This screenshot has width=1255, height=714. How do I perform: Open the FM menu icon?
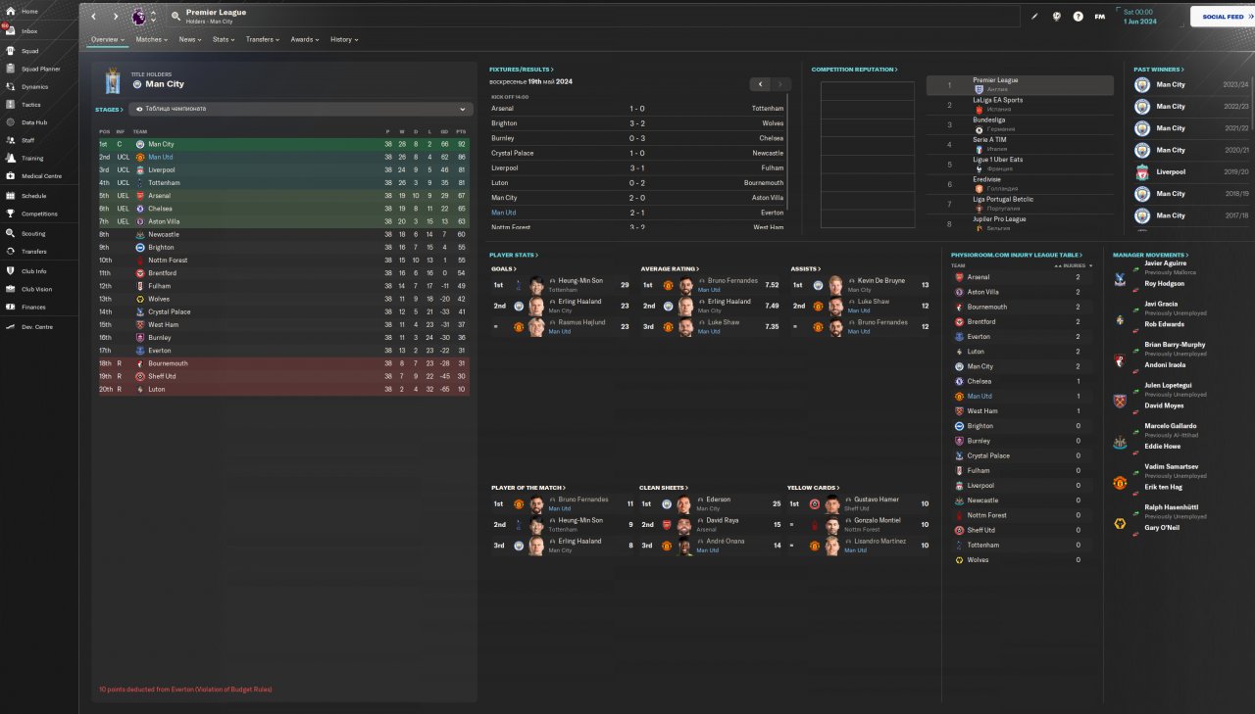(x=1100, y=17)
